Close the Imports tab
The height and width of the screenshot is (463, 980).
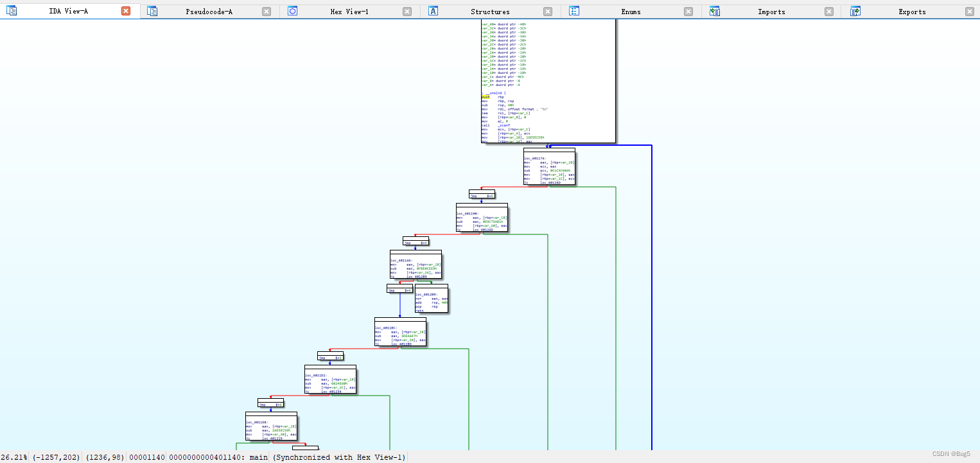(x=829, y=12)
